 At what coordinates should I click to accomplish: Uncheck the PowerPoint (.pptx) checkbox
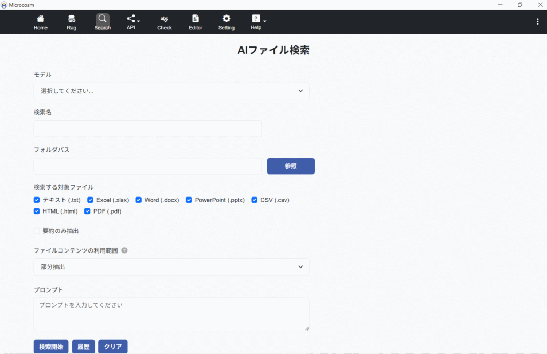[x=189, y=200]
